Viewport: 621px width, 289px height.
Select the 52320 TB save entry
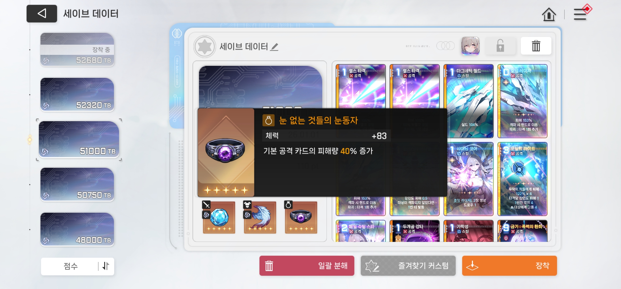(x=77, y=95)
